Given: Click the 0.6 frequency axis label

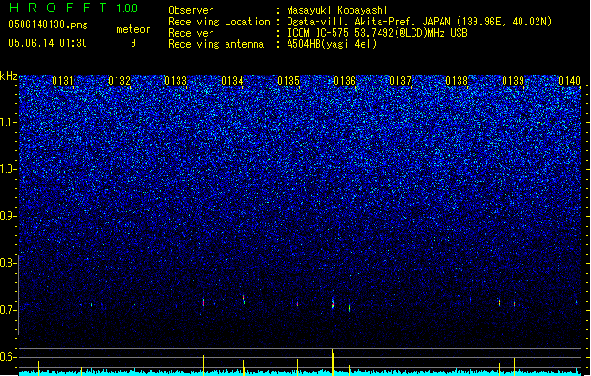Looking at the screenshot, I should click(x=8, y=357).
